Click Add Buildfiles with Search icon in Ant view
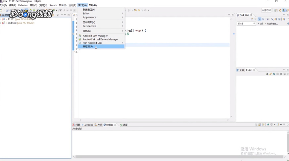Image resolution: width=289 pixels, height=161 pixels. [x=270, y=74]
